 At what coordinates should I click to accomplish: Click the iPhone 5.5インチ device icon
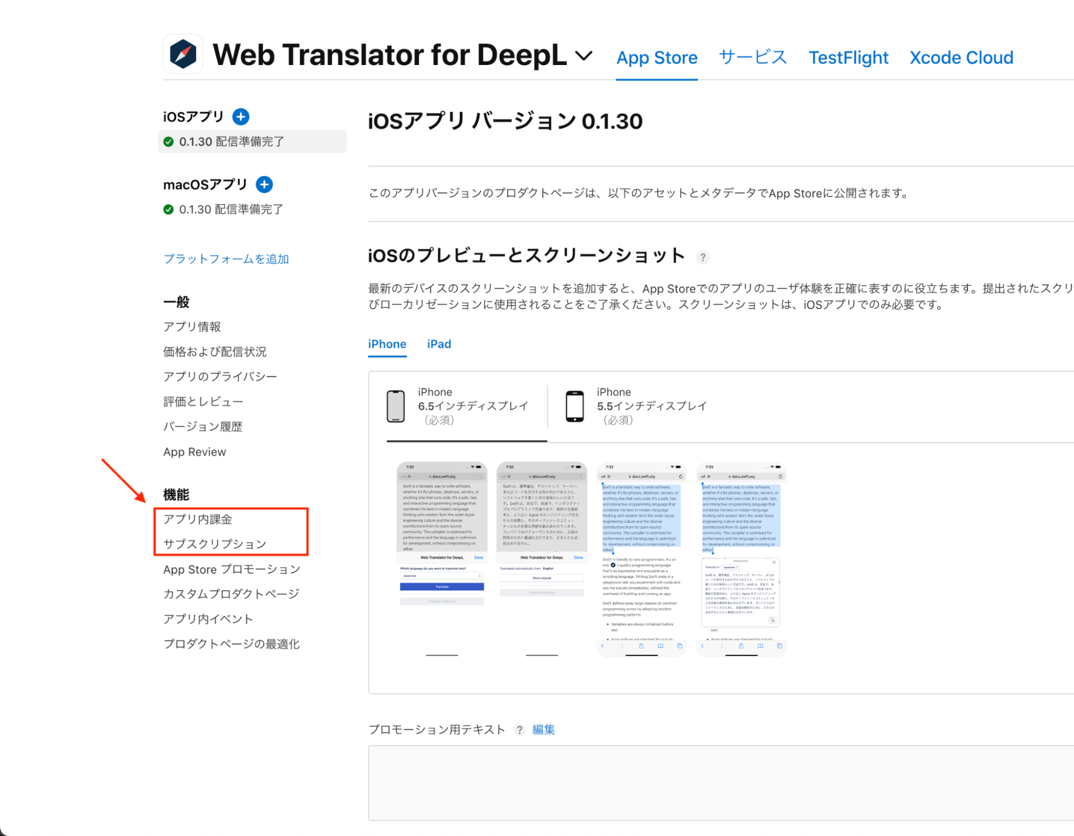coord(574,406)
